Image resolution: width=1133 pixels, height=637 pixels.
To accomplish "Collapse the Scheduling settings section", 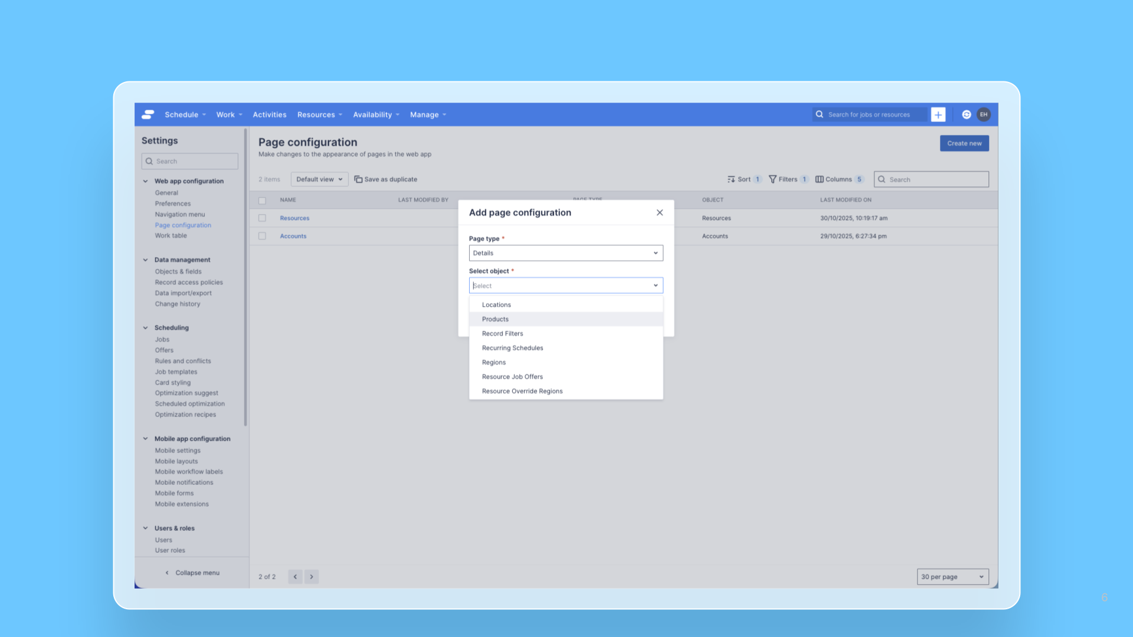I will [x=145, y=328].
